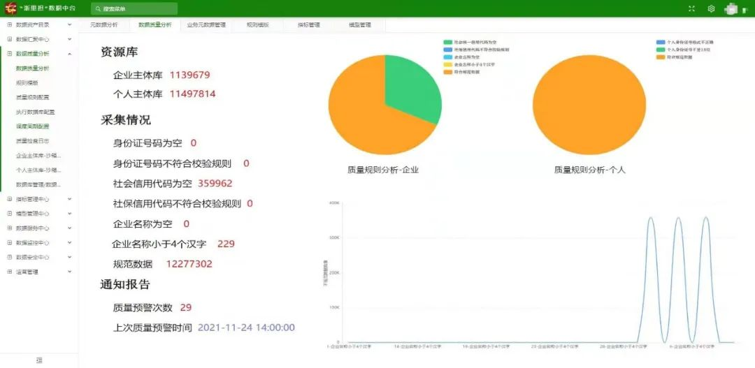Click the 企业名称小于4个汉字 value 229
This screenshot has height=368, width=755.
click(x=226, y=244)
